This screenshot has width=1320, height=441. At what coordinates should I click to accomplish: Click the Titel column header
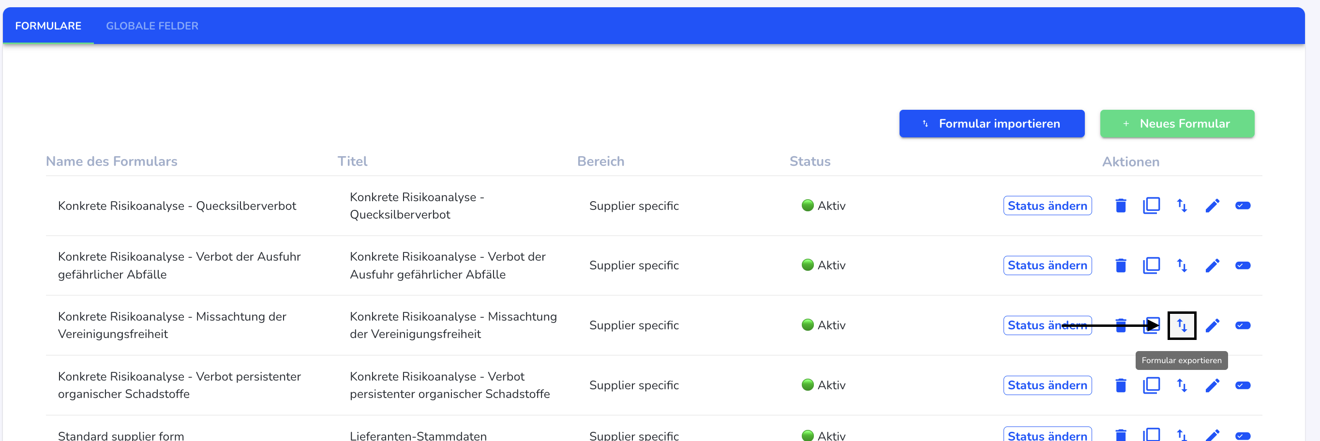point(353,162)
